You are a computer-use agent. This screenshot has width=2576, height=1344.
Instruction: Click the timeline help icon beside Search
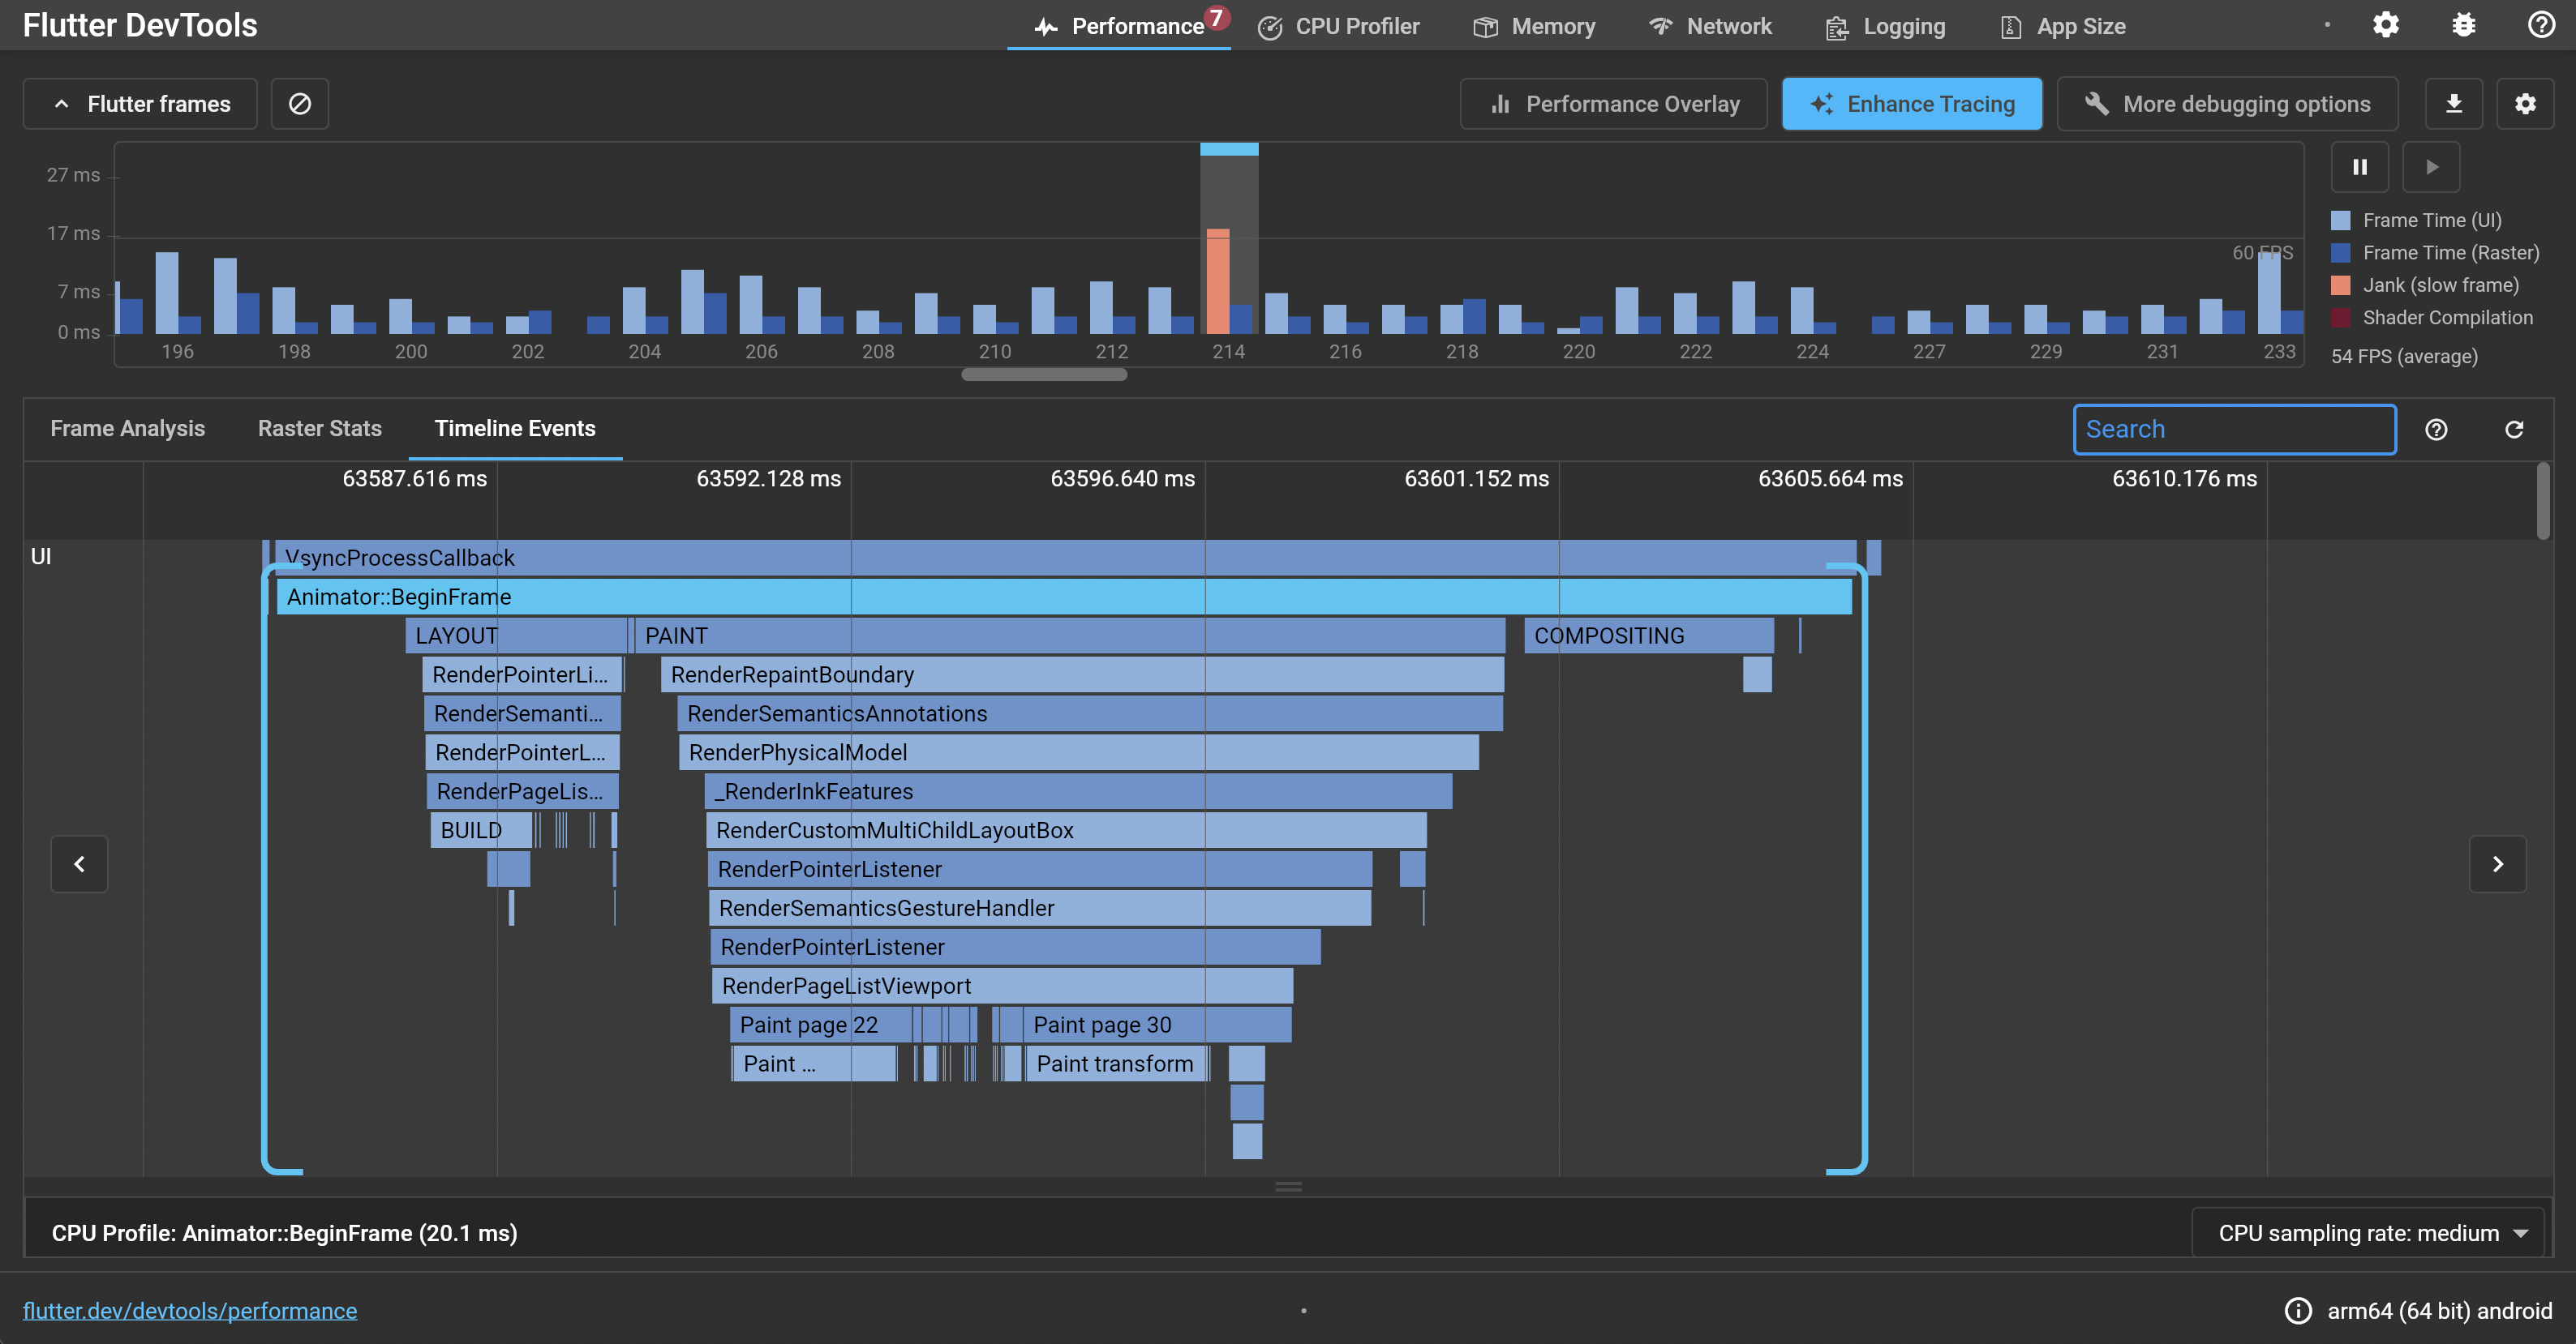2436,430
